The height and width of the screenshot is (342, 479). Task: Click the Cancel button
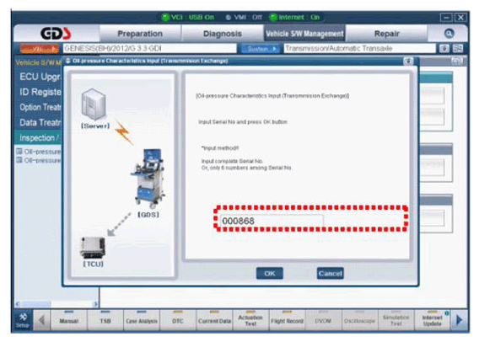pyautogui.click(x=331, y=274)
